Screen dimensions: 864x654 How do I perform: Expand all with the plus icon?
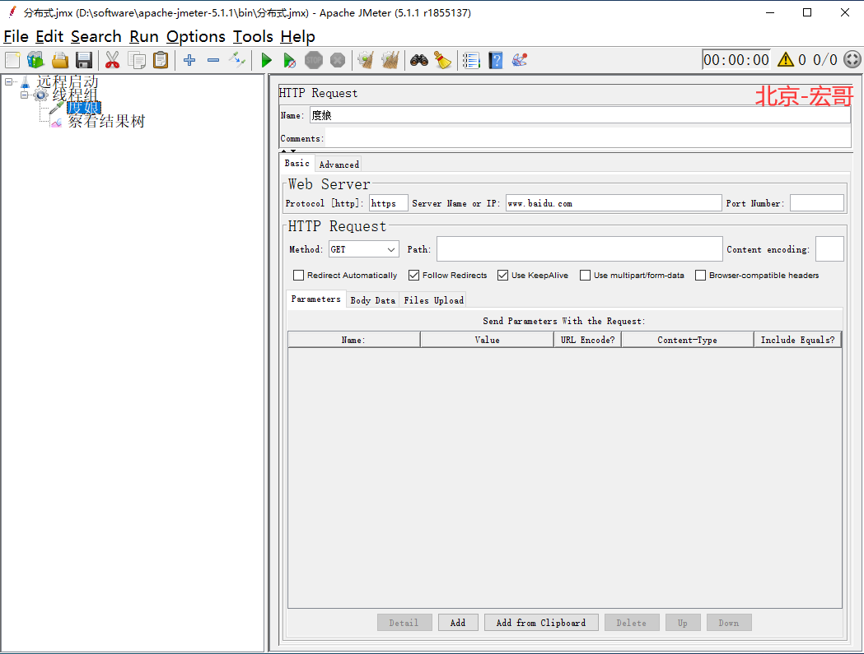click(x=189, y=60)
